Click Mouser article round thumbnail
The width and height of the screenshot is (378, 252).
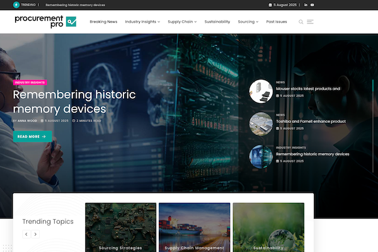pos(261,91)
